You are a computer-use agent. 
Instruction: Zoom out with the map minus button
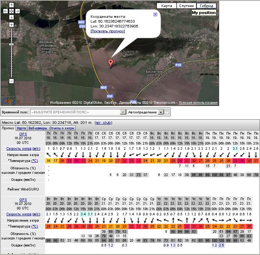(11, 81)
